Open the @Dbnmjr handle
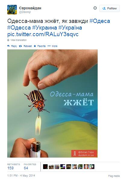Viewport: 126px width, 182px height. click(x=25, y=12)
